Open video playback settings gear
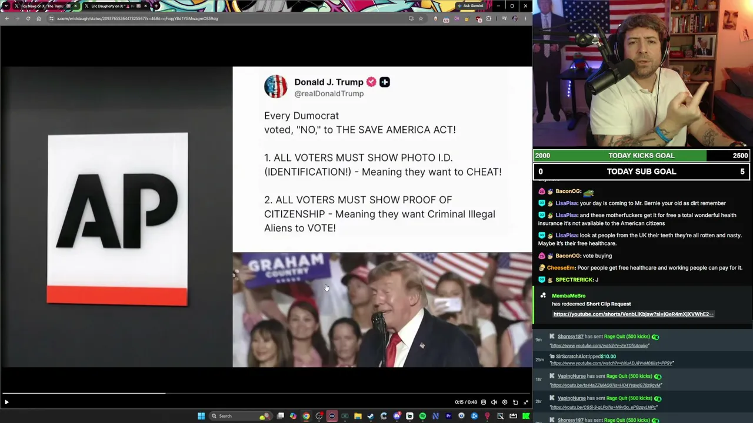753x423 pixels. 505,402
